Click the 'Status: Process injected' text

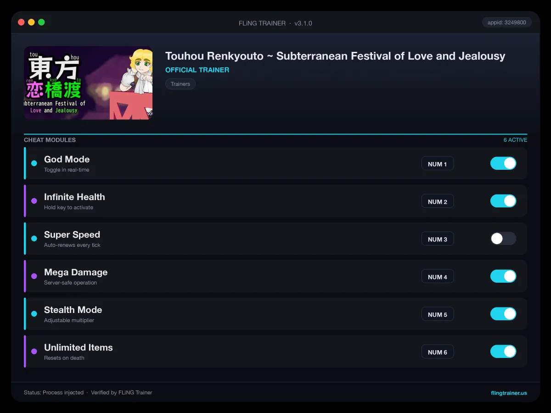pyautogui.click(x=54, y=392)
